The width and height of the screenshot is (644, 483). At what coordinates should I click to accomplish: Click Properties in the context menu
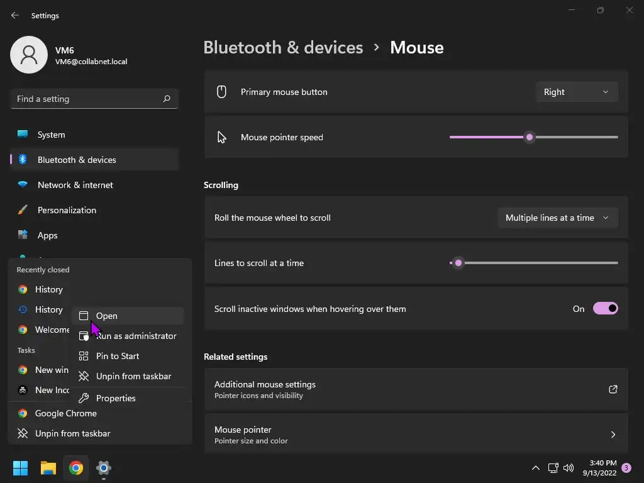[116, 398]
